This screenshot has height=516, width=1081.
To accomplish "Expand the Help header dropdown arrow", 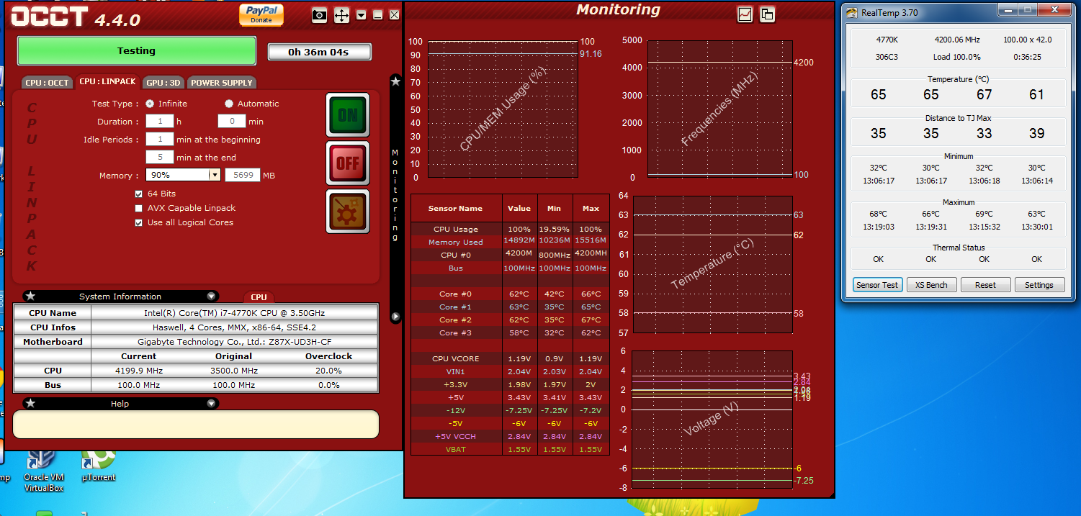I will tap(211, 403).
